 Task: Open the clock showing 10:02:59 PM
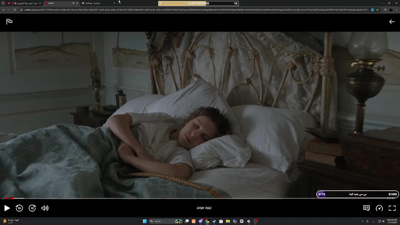tap(392, 221)
